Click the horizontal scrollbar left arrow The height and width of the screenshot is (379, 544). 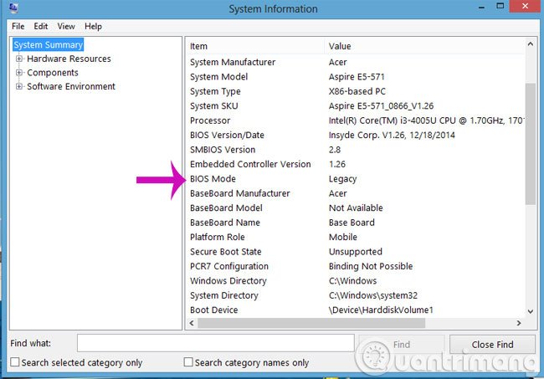click(x=192, y=323)
